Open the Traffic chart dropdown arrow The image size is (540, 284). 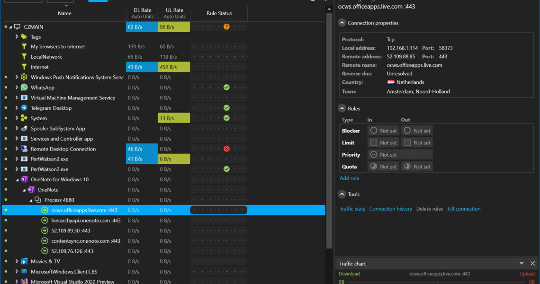(522, 264)
